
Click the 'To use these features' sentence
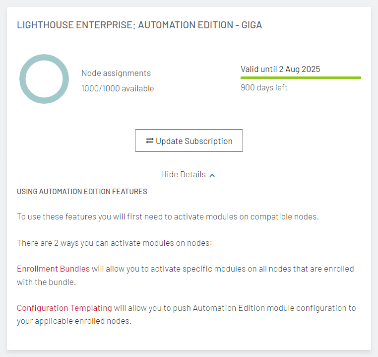click(168, 216)
